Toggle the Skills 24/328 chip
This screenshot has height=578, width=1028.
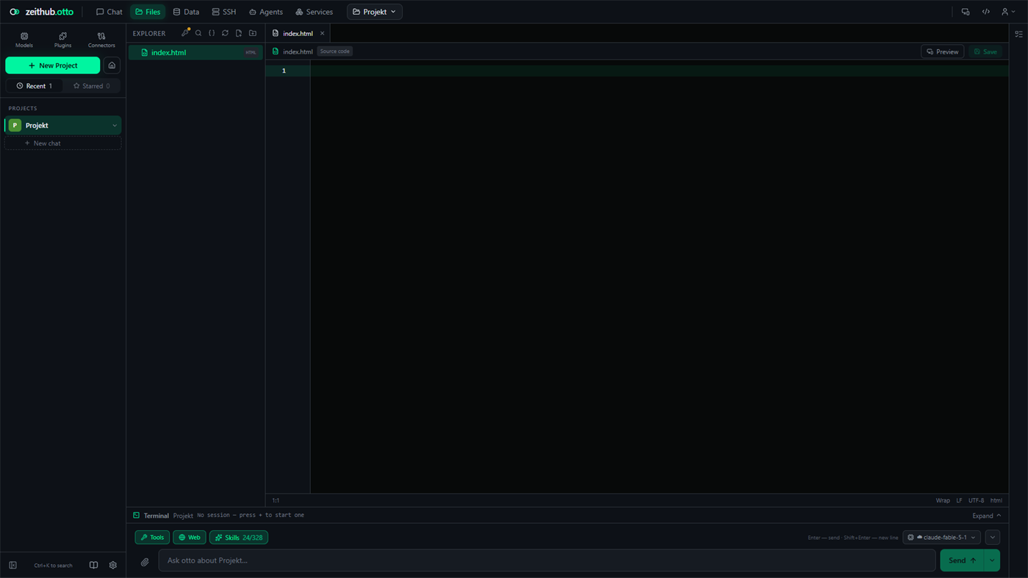(239, 538)
